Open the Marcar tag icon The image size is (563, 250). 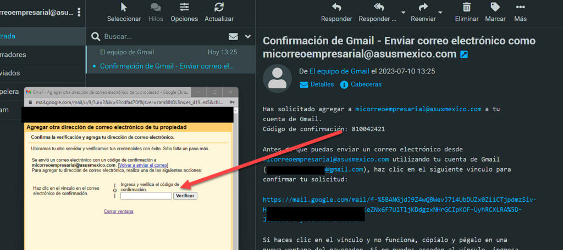coord(495,8)
